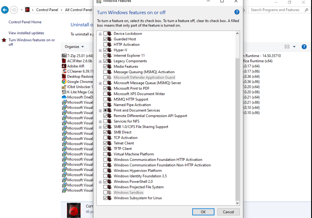Viewport: 312px width, 218px height.
Task: Open the view options dropdown arrow
Action: [294, 47]
